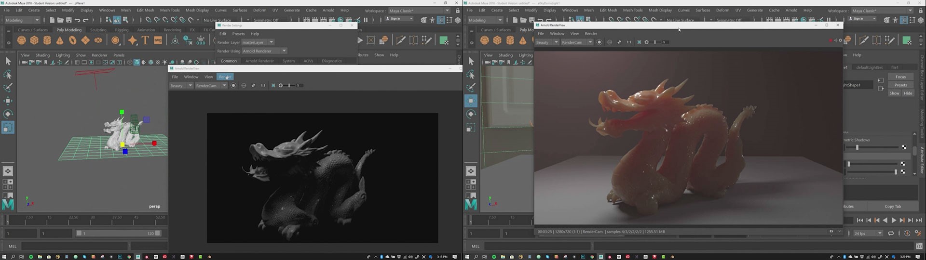Image resolution: width=926 pixels, height=260 pixels.
Task: Open RenderCam dropdown in right RenderView
Action: (576, 42)
